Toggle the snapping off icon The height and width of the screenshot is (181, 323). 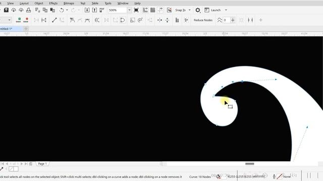pos(169,10)
